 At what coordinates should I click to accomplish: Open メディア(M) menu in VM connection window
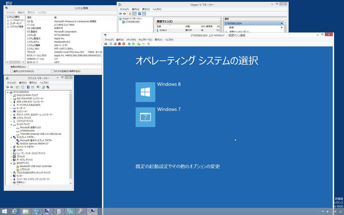pyautogui.click(x=131, y=40)
